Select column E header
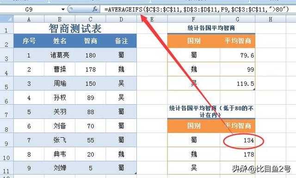 click(152, 19)
